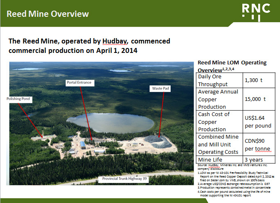Viewport: 280px width, 203px height.
Task: Click the '15,000 t' value cell
Action: 259,99
